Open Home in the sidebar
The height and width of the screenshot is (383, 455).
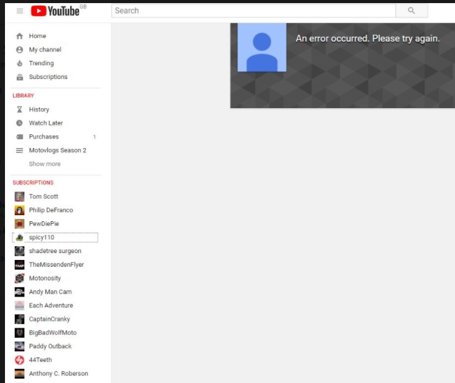[37, 36]
